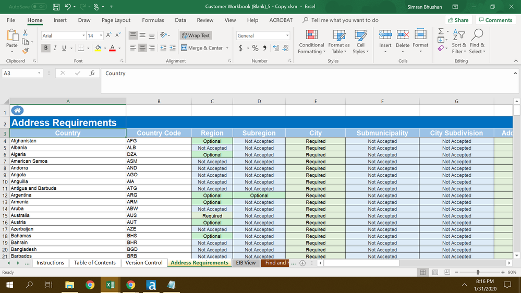This screenshot has width=521, height=293.
Task: Click the Share button
Action: pos(458,20)
